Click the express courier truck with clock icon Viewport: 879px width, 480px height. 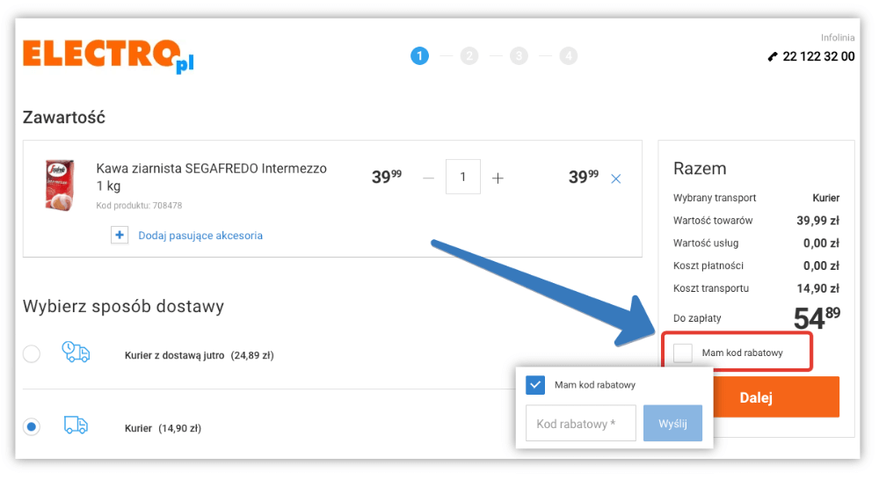(76, 353)
